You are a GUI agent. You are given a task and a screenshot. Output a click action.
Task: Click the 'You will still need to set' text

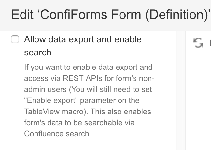(x=110, y=89)
